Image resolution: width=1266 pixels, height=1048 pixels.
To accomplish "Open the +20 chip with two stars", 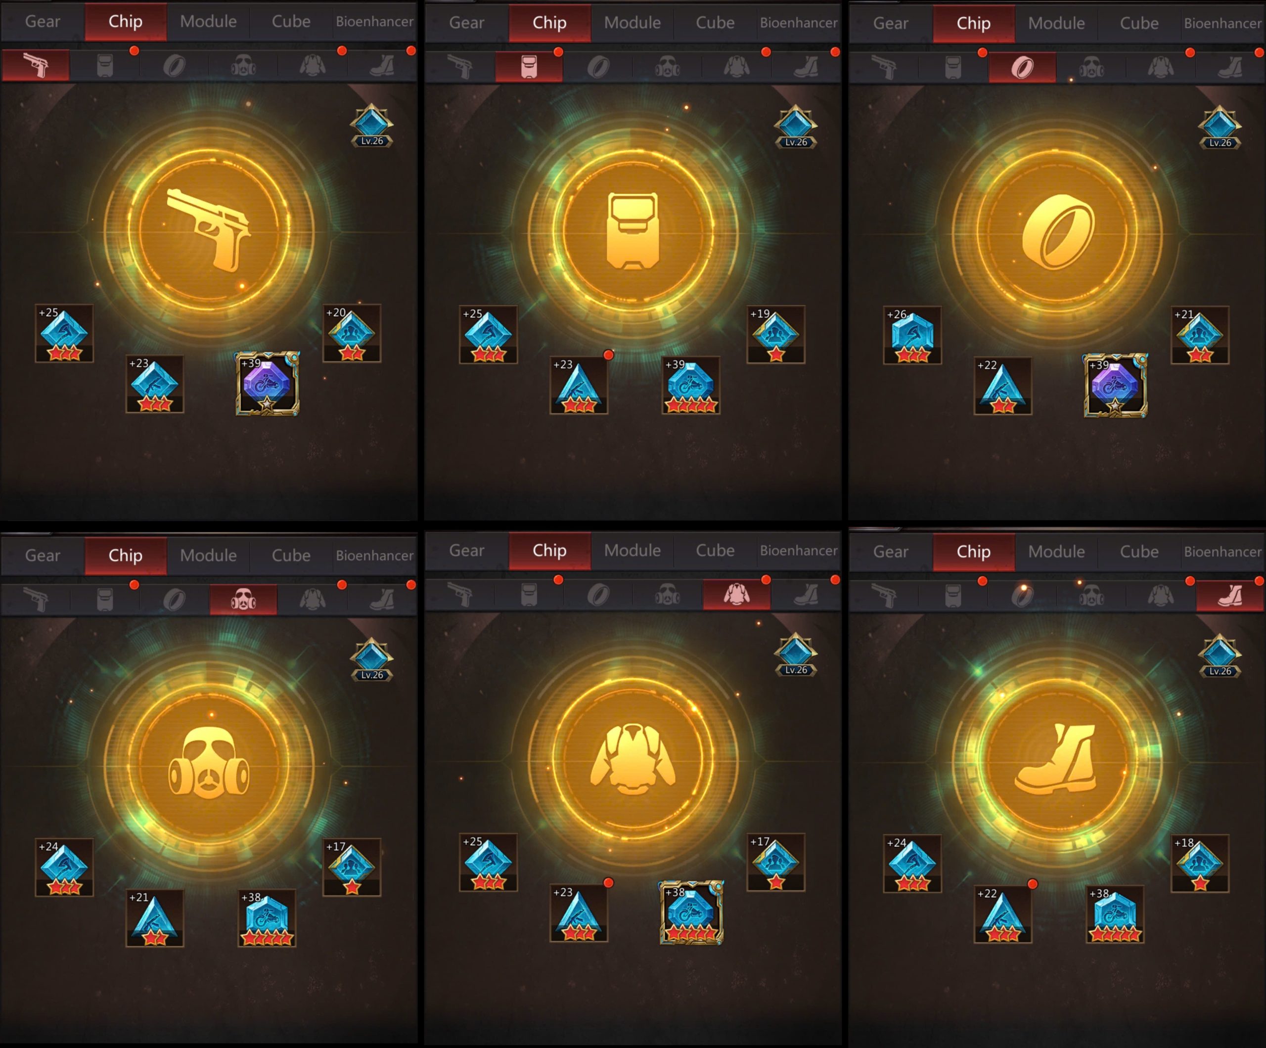I will (x=352, y=333).
